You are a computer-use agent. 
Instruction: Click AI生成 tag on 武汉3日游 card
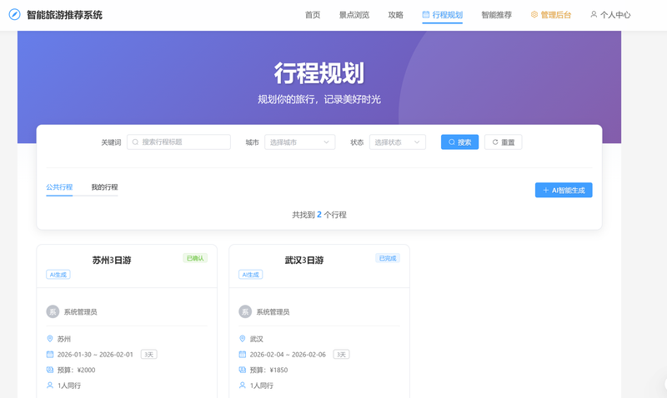(251, 275)
